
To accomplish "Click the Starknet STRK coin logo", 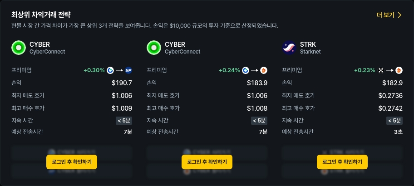I will [x=289, y=48].
